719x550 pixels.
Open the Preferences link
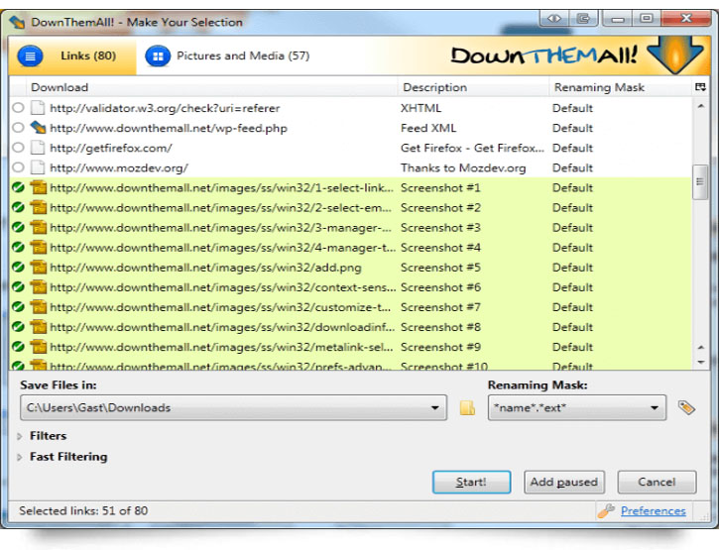[654, 510]
